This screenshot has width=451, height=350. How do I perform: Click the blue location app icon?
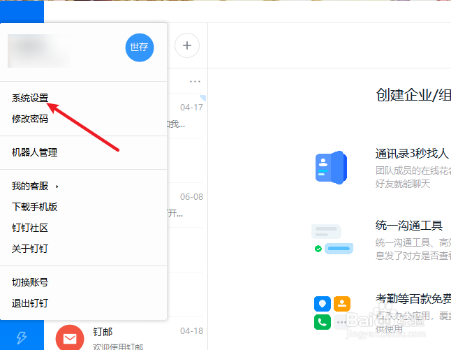point(323,304)
